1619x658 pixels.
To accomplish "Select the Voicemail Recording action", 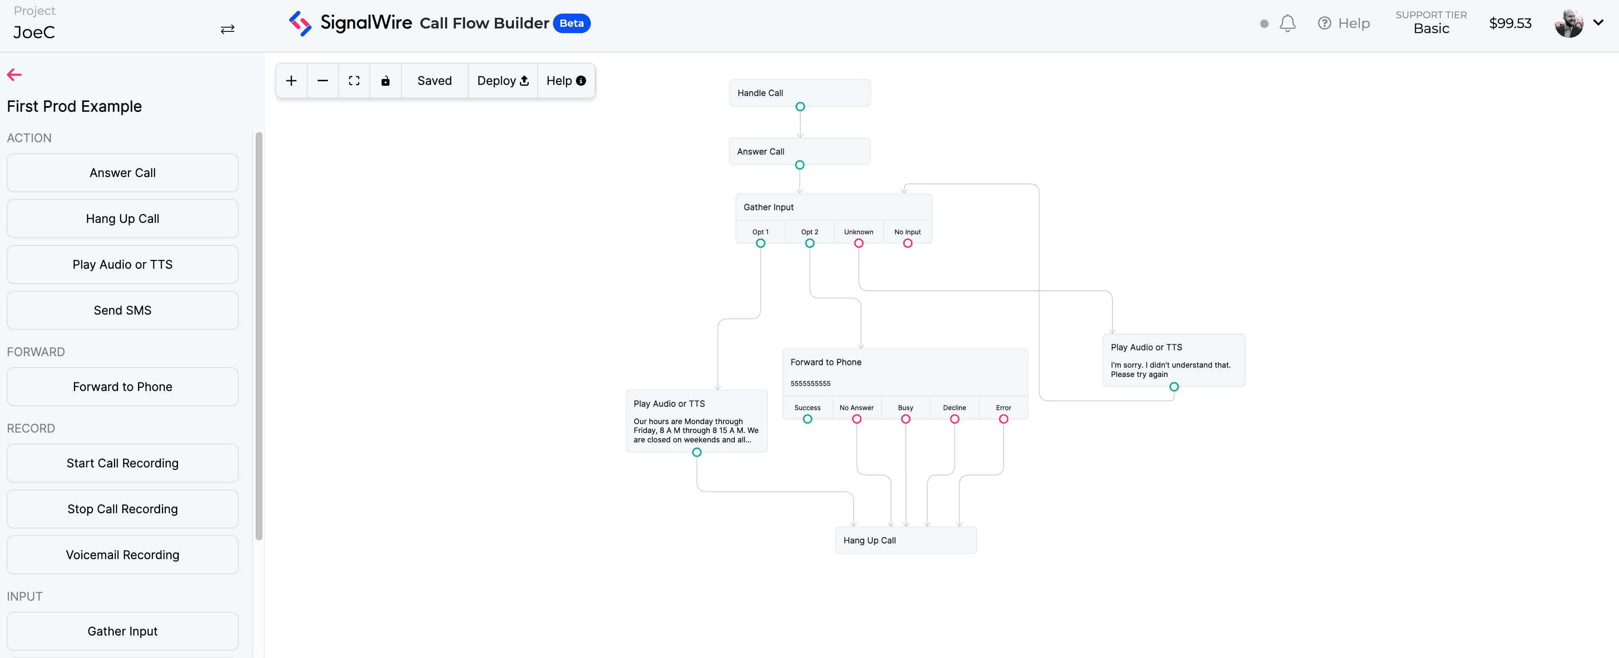I will click(123, 555).
